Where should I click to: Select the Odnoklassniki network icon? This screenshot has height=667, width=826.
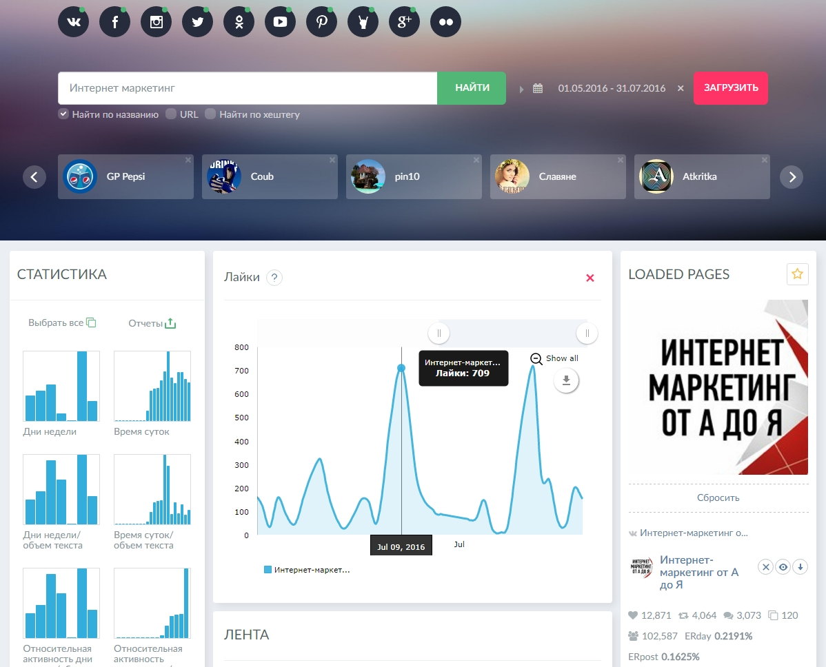(x=239, y=22)
